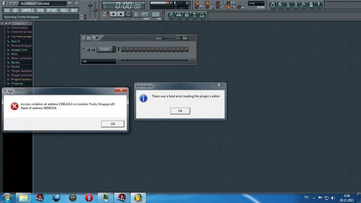This screenshot has width=361, height=203.
Task: Click the master volume slider
Action: point(90,10)
